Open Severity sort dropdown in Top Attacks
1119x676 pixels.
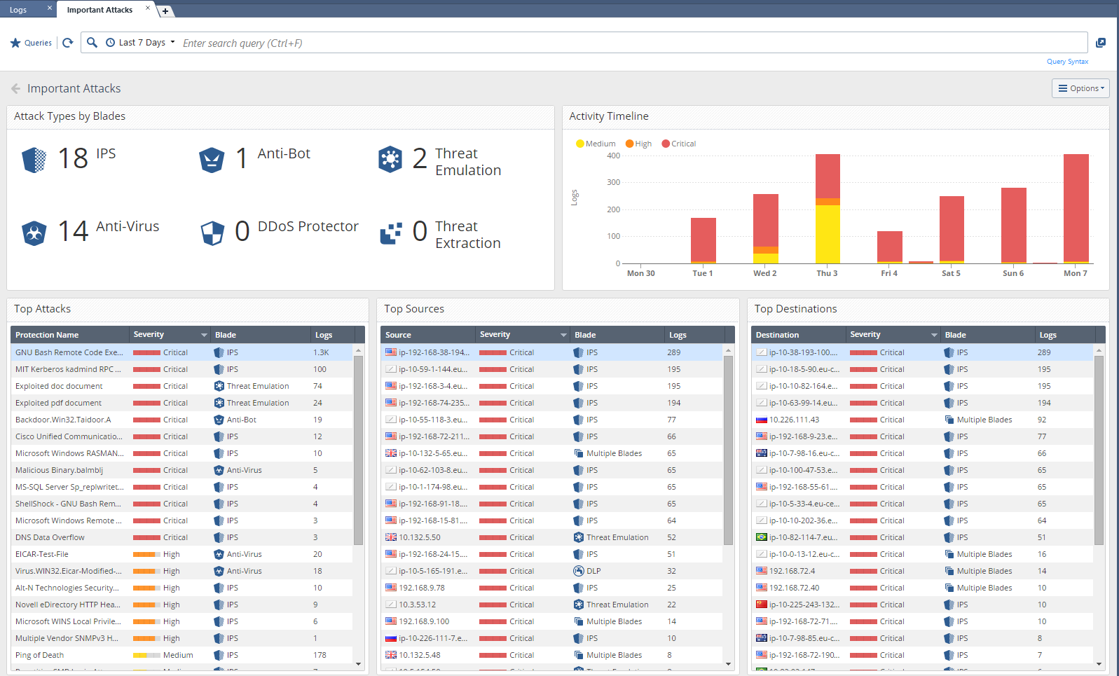[x=205, y=335]
